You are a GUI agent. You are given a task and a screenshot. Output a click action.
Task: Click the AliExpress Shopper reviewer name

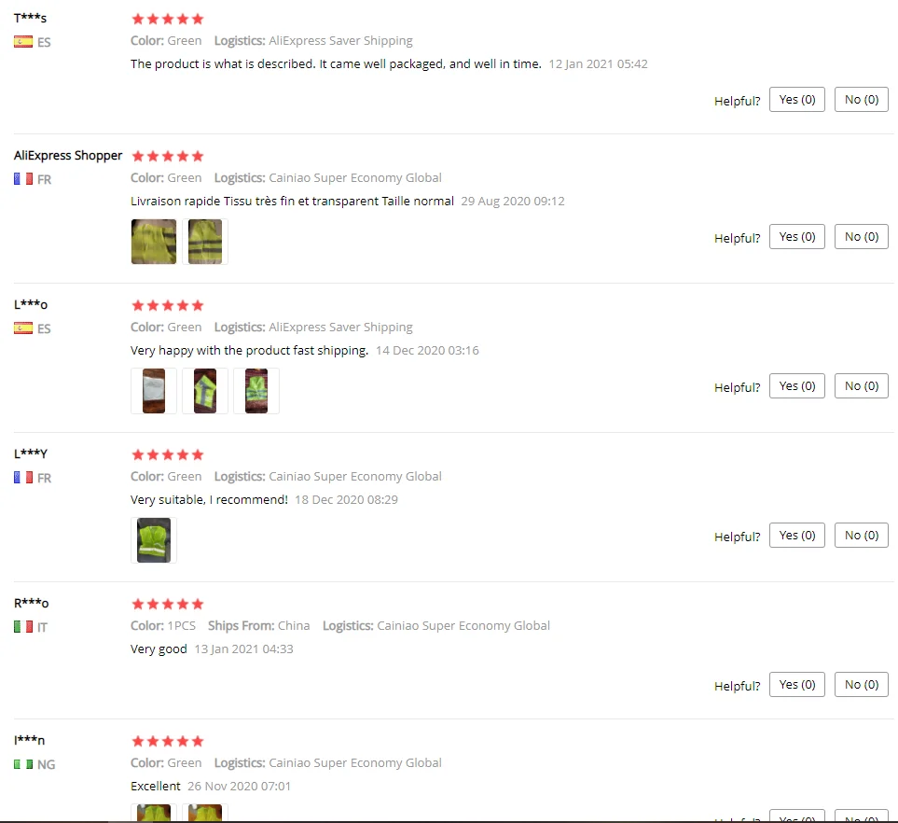click(x=68, y=155)
